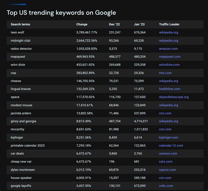The height and width of the screenshot is (191, 208).
Task: Select the 2,664,722.56% change value
Action: (x=86, y=40)
